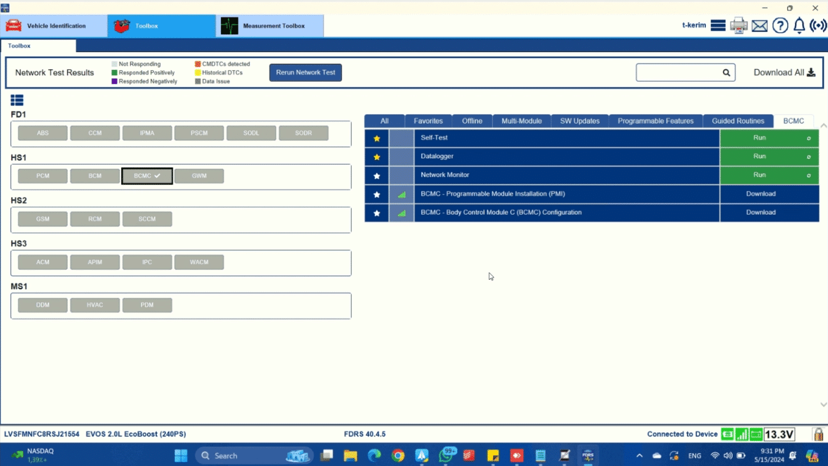Image resolution: width=828 pixels, height=466 pixels.
Task: Open Microsoft Edge from the taskbar
Action: 374,456
